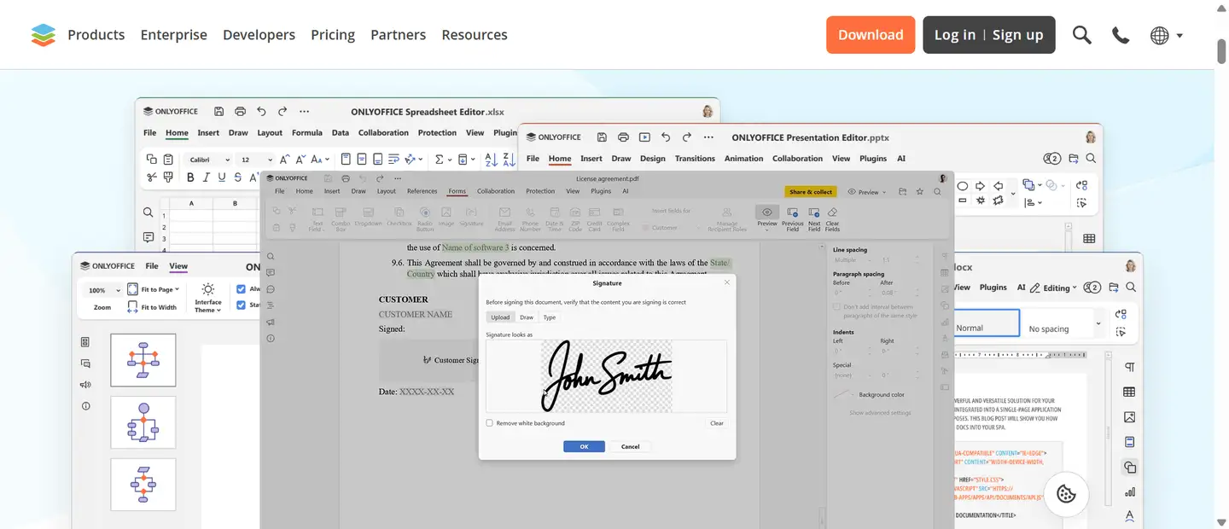1229x529 pixels.
Task: Click the Background color swatch in PDF panel
Action: (843, 395)
